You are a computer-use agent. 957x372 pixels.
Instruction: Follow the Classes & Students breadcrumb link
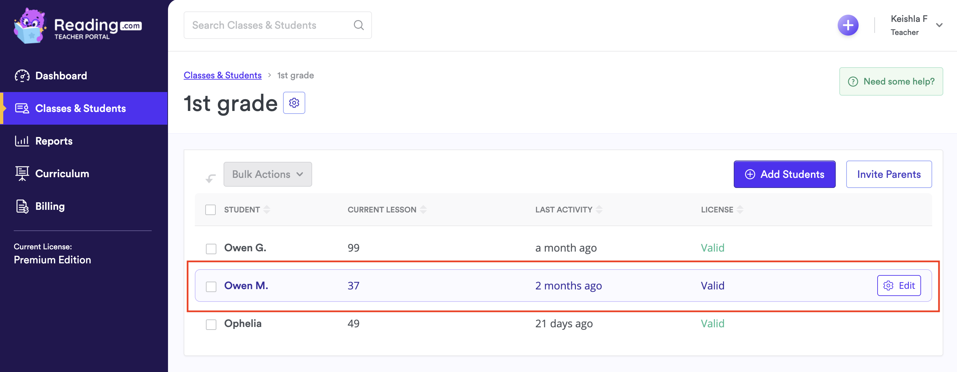pos(223,75)
